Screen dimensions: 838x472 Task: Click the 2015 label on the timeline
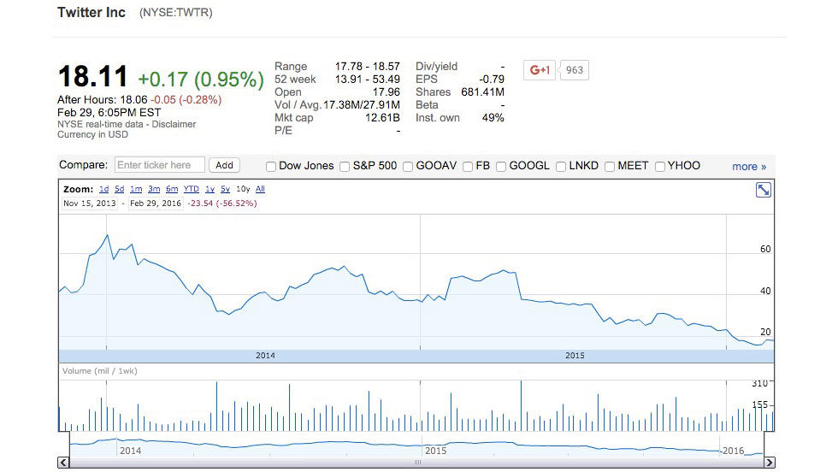(575, 356)
